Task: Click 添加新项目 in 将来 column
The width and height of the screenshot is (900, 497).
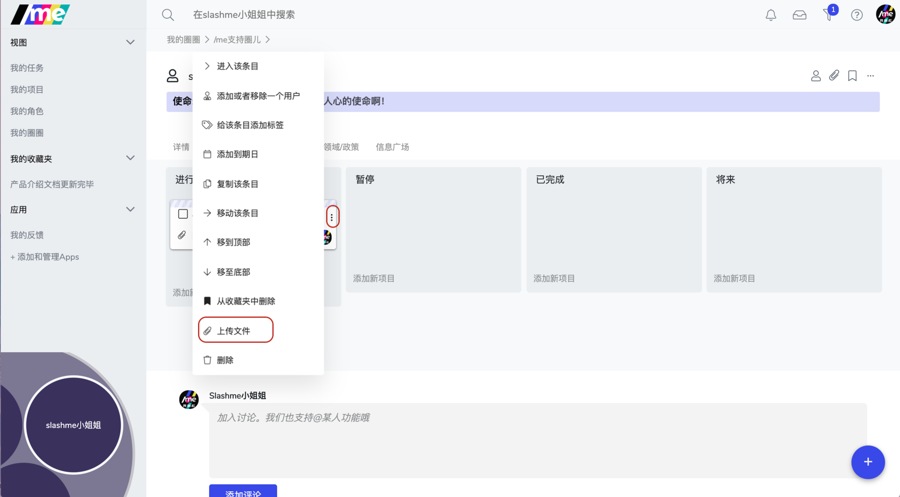Action: pyautogui.click(x=734, y=279)
